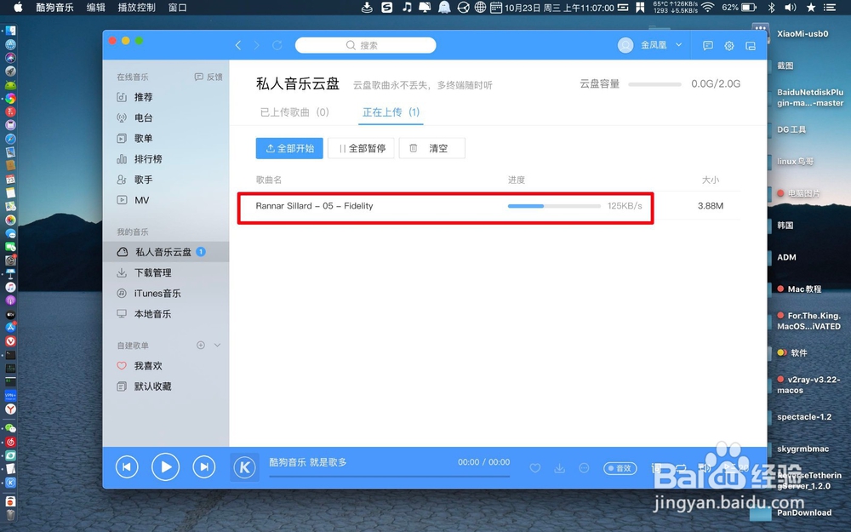851x532 pixels.
Task: Go forward with the right arrow icon
Action: (x=257, y=46)
